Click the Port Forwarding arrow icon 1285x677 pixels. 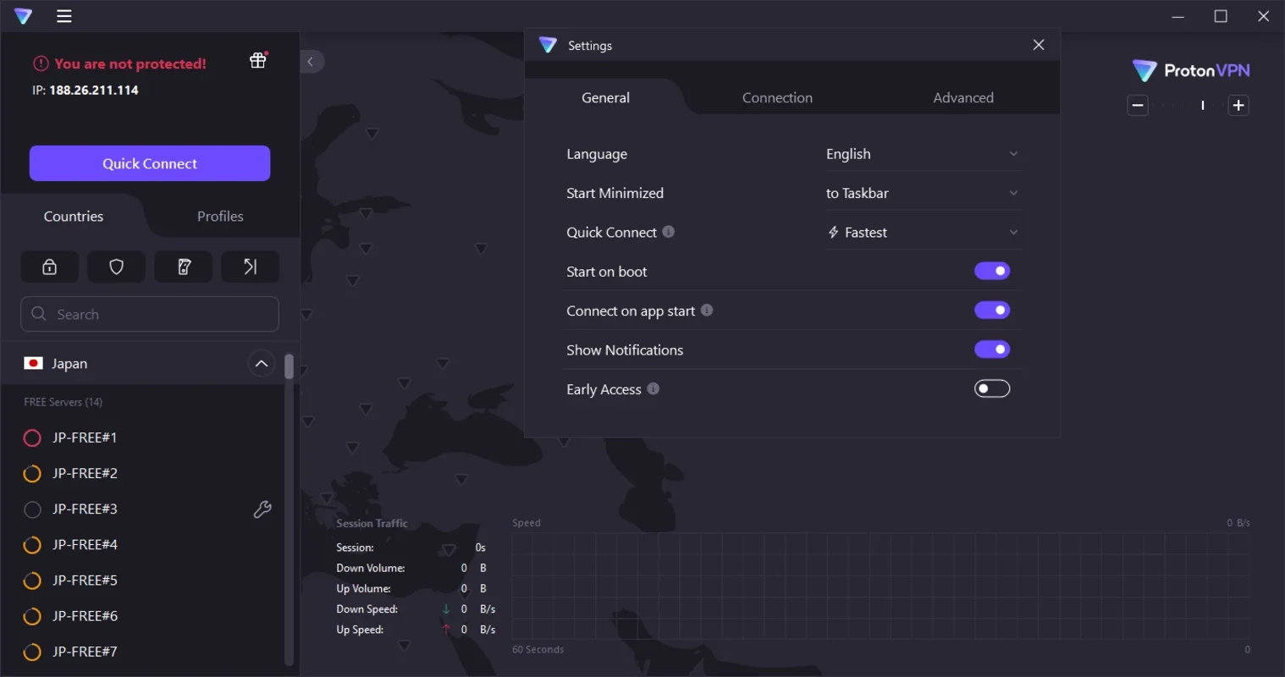tap(250, 267)
